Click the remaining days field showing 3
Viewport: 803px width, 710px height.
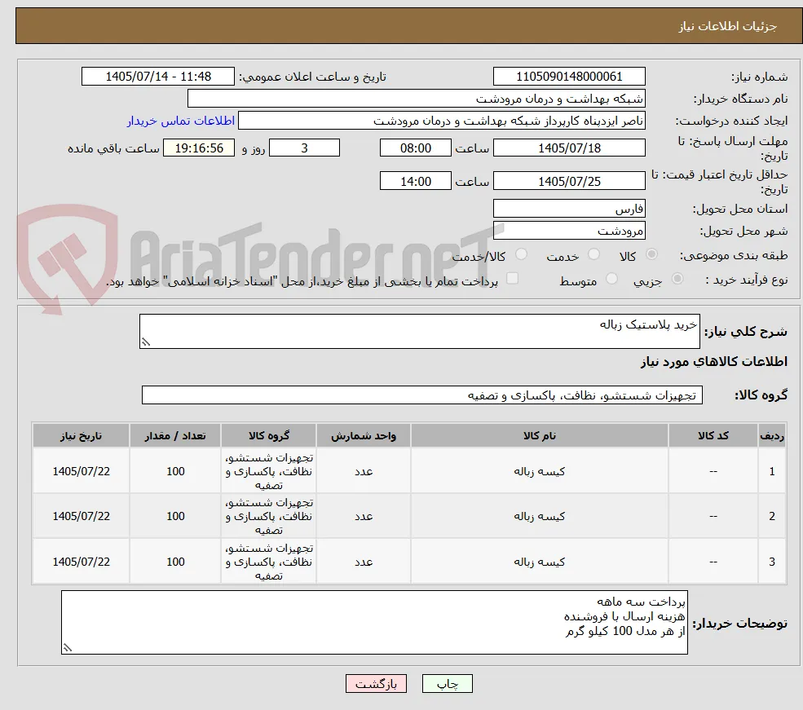pos(304,148)
